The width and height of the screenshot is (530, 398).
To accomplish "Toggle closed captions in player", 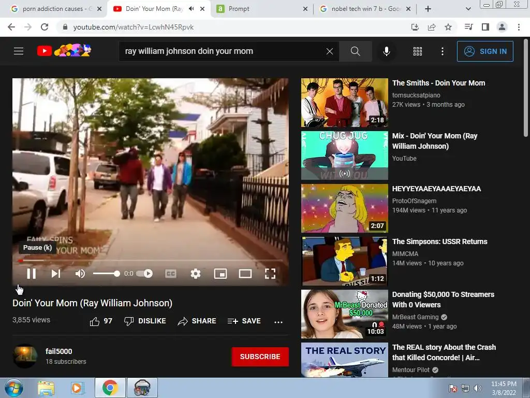I will (x=171, y=274).
